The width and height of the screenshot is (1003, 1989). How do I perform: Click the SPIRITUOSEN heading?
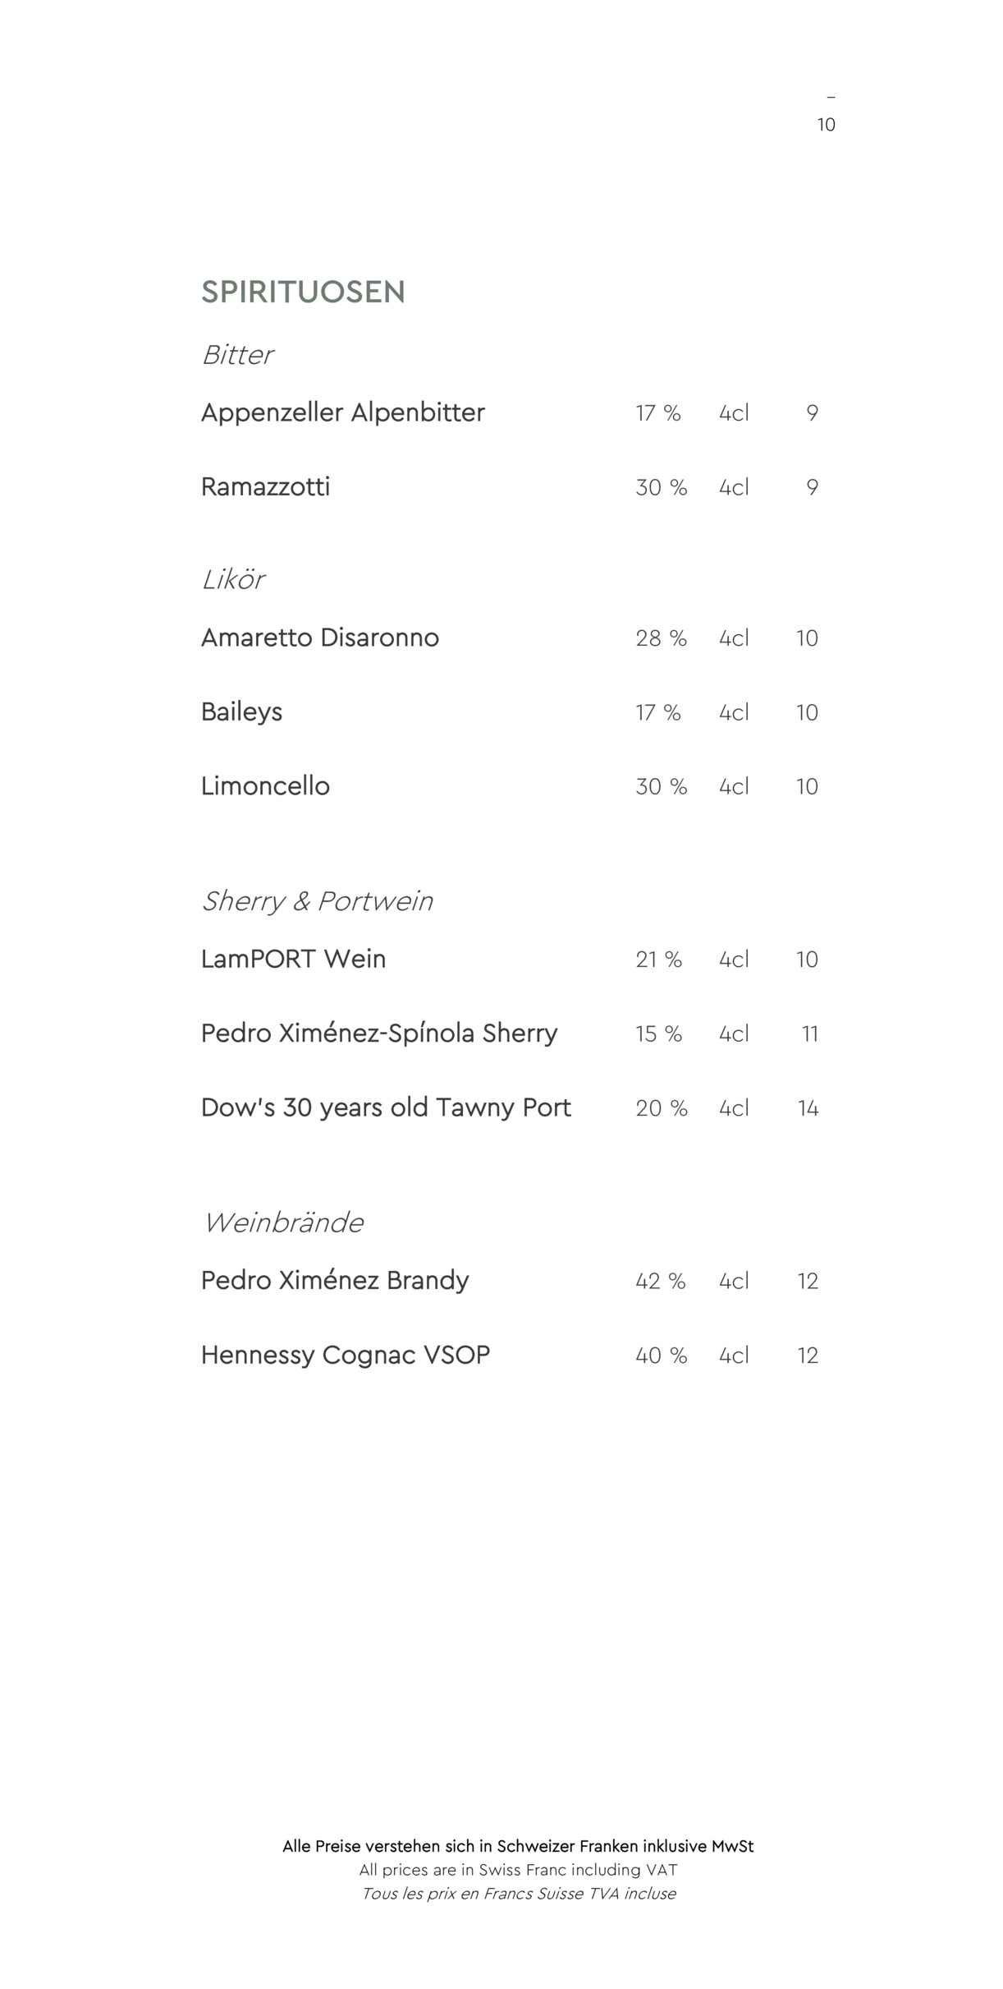point(303,292)
